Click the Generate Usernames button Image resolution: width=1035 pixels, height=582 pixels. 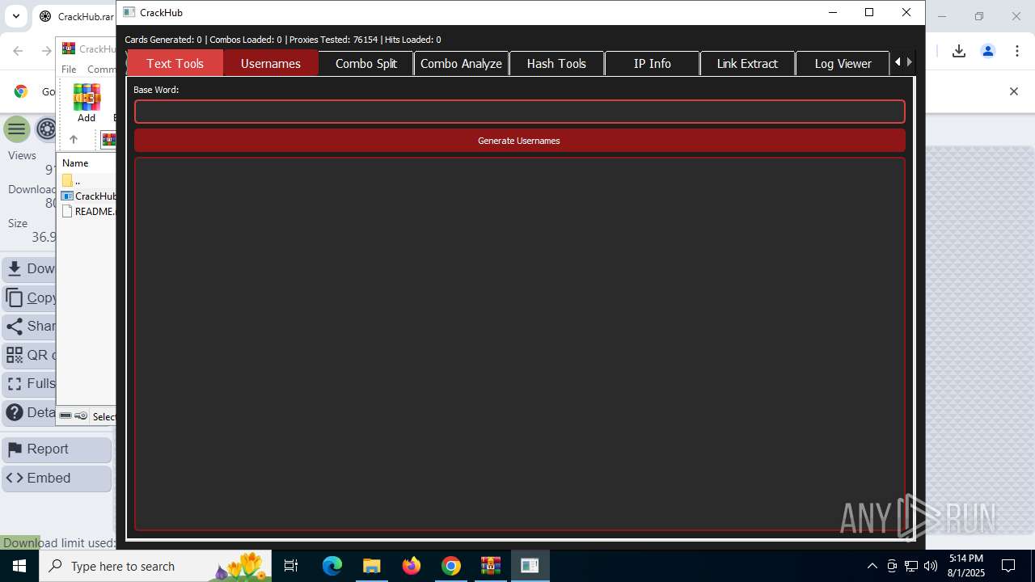519,141
